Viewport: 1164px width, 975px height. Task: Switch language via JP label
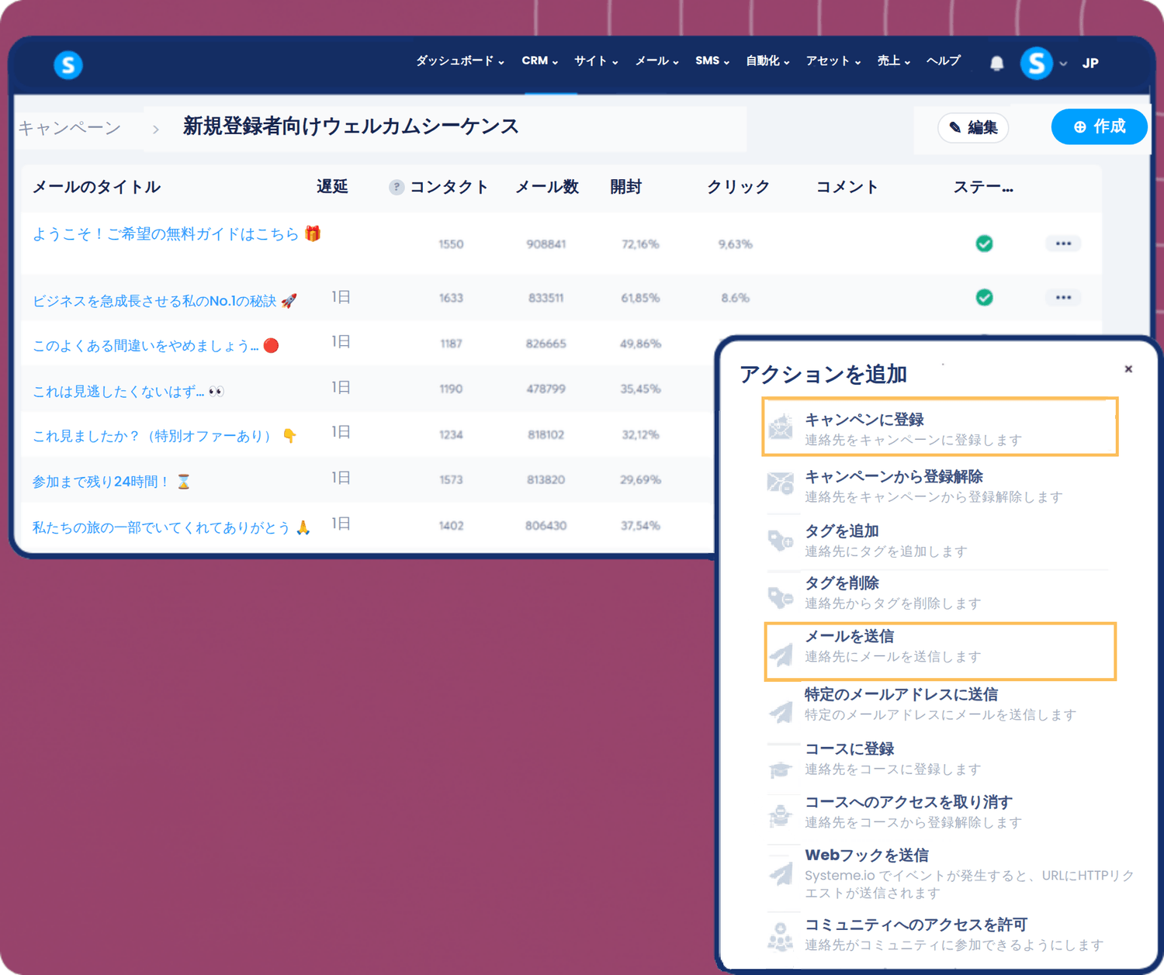(1090, 64)
